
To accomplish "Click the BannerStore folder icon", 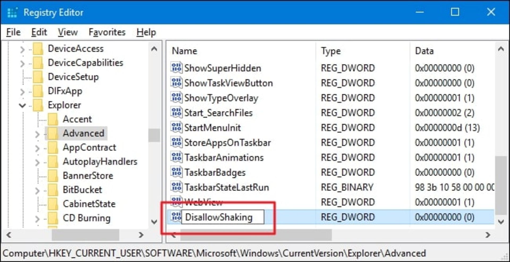I will (x=53, y=176).
